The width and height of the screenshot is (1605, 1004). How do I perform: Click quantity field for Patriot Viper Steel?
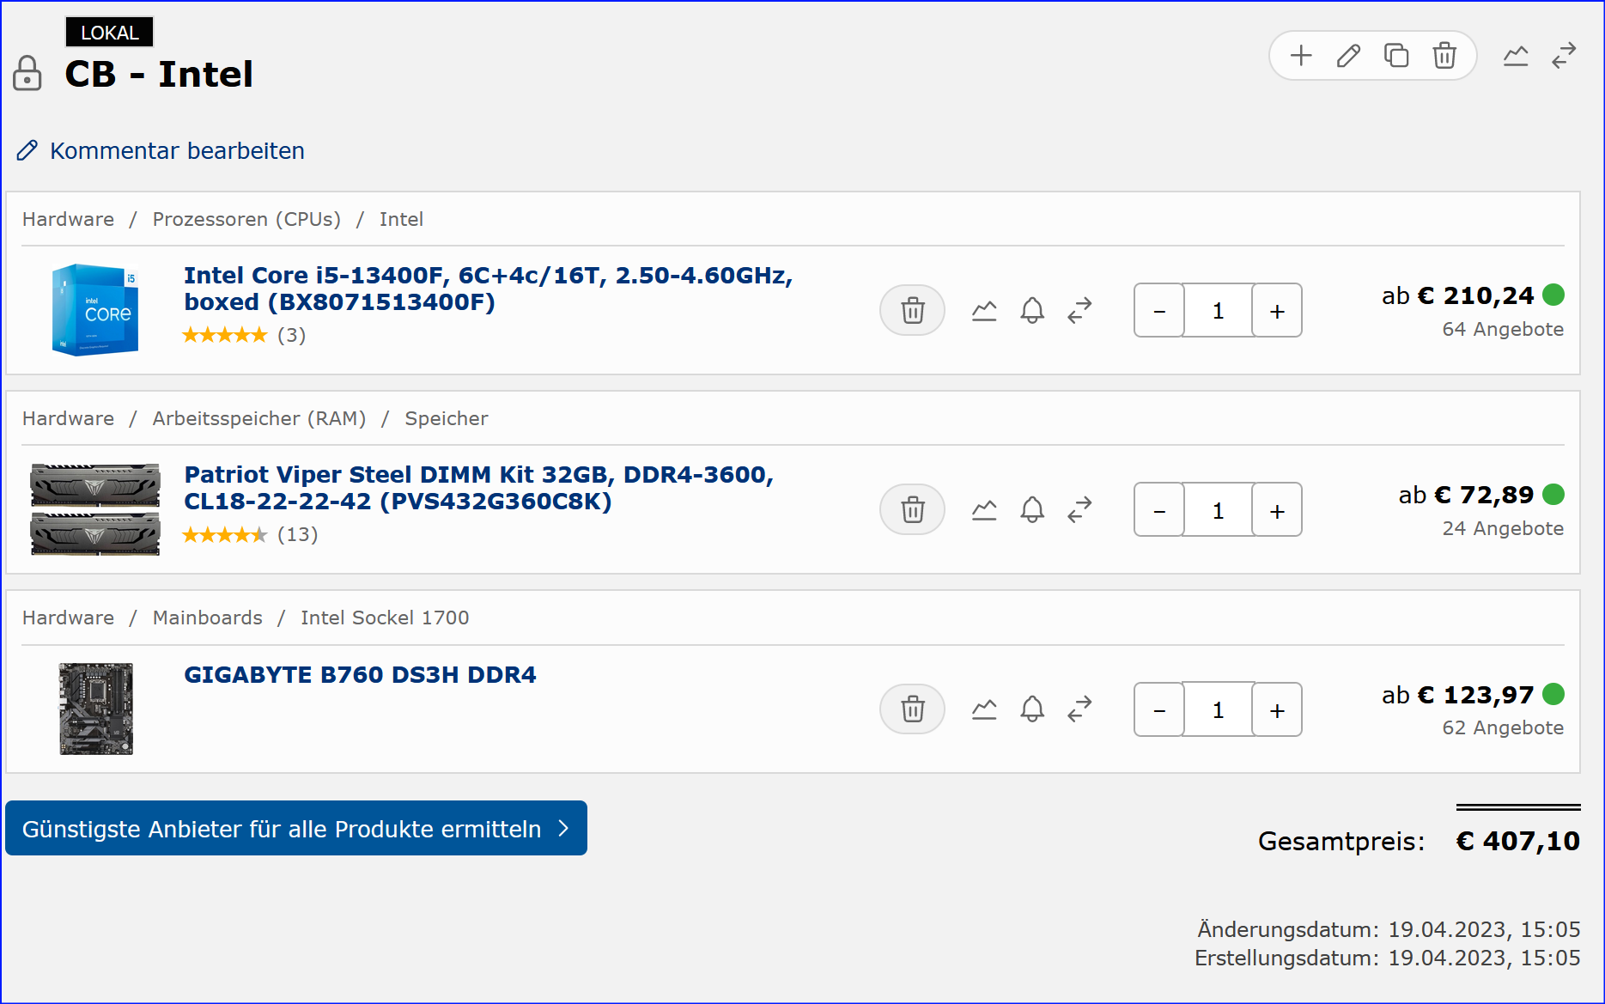tap(1218, 510)
